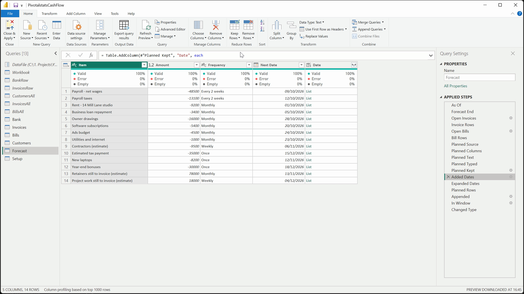Click Replace Values button
Image resolution: width=524 pixels, height=294 pixels.
point(314,36)
